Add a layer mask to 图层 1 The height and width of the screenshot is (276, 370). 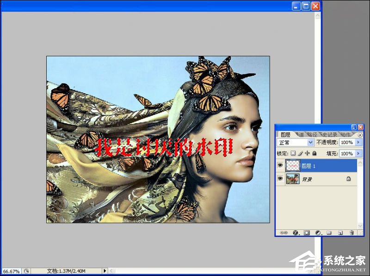pyautogui.click(x=306, y=232)
